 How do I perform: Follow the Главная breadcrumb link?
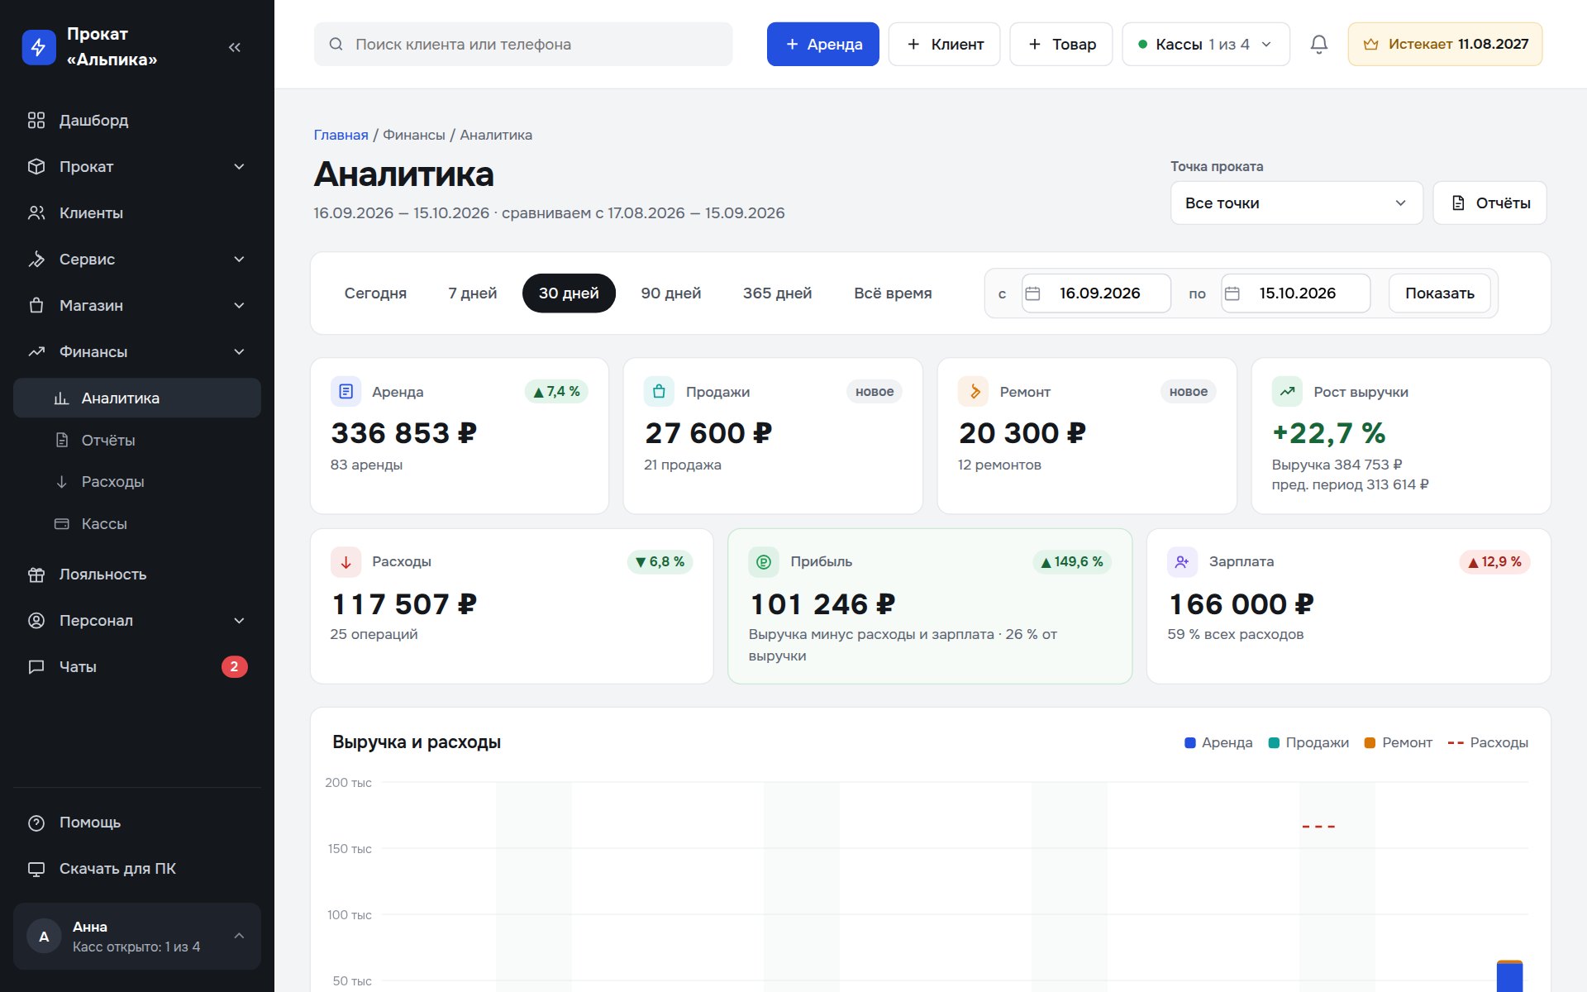pyautogui.click(x=341, y=135)
